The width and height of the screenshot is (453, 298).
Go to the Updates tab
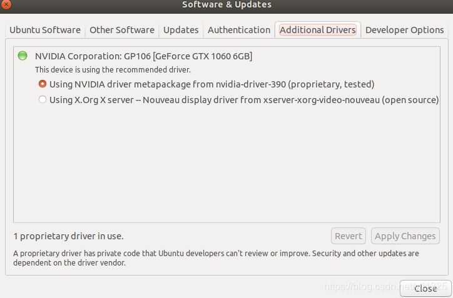[181, 30]
